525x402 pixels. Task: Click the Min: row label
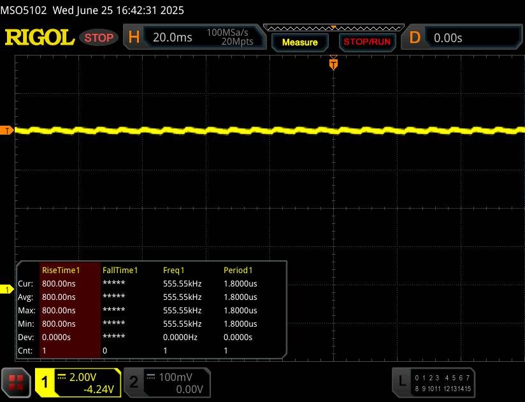tap(25, 324)
